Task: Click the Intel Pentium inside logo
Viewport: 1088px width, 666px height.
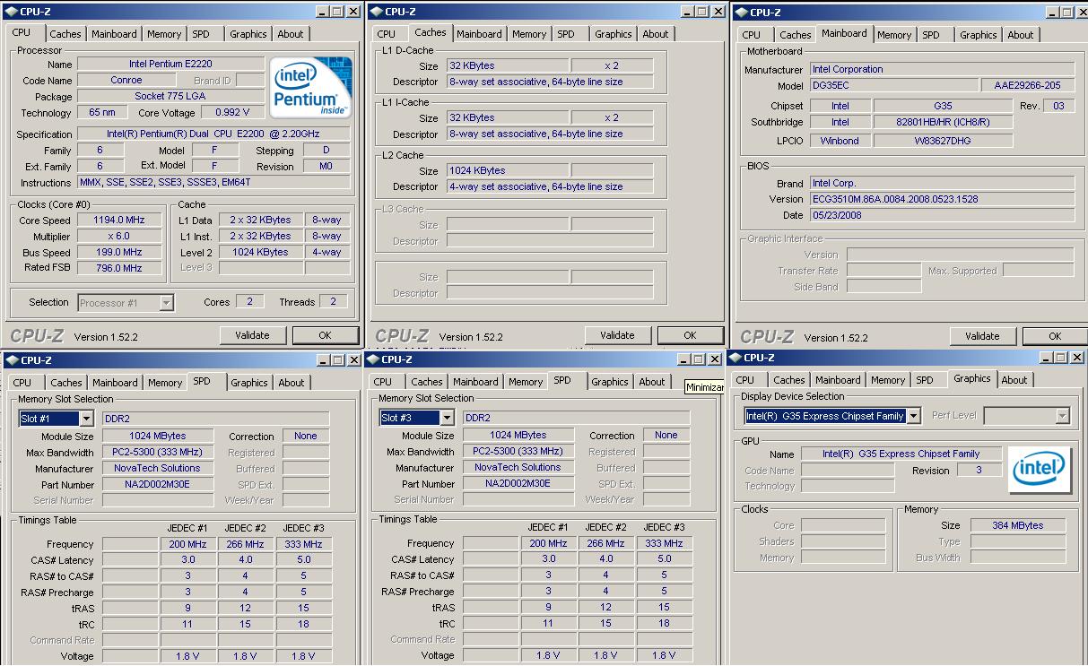Action: point(311,87)
